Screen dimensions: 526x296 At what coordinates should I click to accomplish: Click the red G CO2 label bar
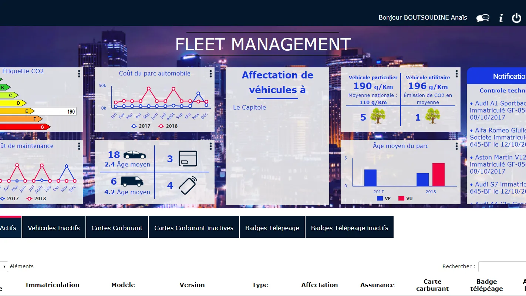pyautogui.click(x=25, y=127)
